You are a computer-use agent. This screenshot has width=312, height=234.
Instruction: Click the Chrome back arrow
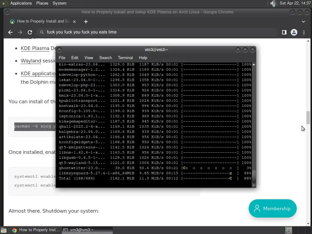click(10, 32)
